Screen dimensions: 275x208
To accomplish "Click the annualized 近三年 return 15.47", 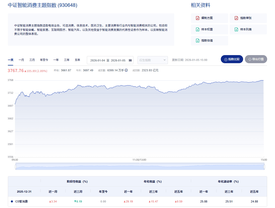I will pos(153,201).
